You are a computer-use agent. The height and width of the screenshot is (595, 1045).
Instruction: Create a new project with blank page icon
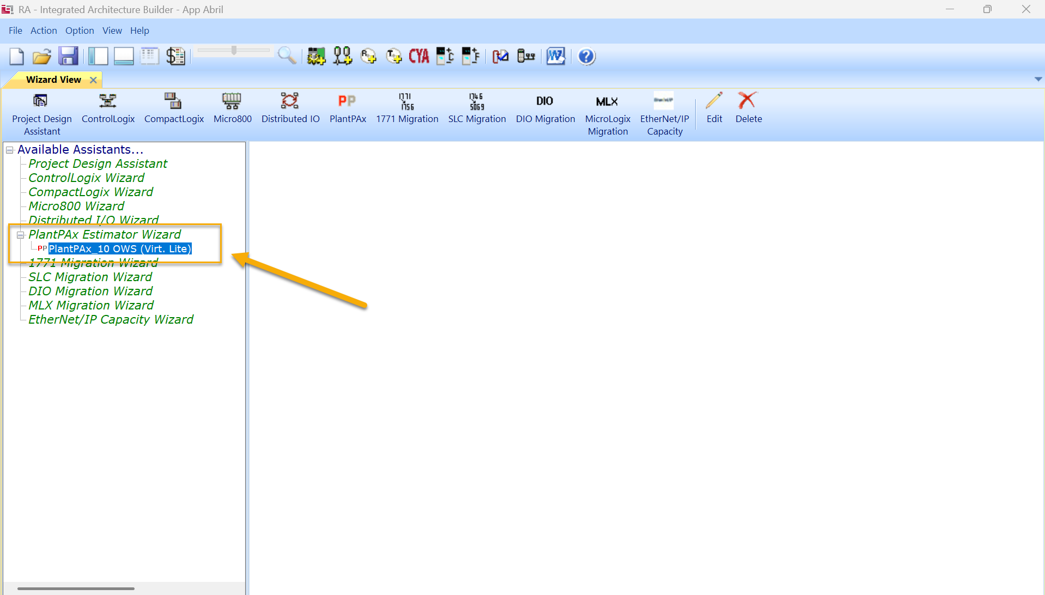coord(17,56)
